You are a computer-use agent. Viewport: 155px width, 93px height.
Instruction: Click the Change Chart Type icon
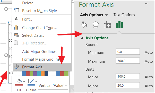(16, 27)
